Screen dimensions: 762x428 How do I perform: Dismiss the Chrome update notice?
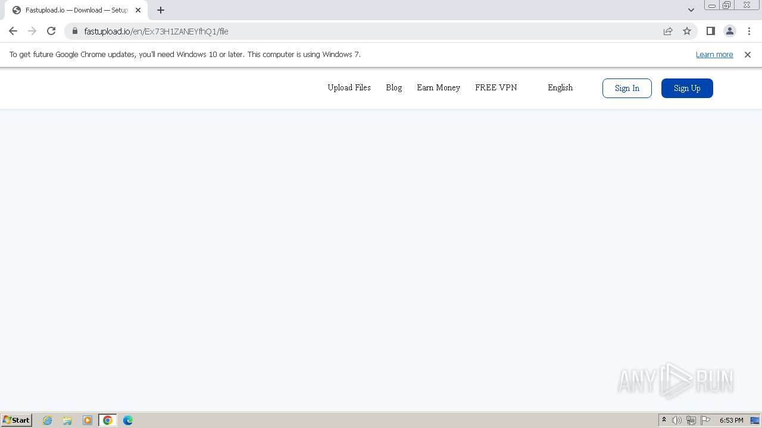tap(748, 55)
